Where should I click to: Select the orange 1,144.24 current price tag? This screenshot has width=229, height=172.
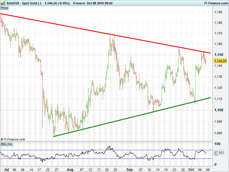(220, 61)
